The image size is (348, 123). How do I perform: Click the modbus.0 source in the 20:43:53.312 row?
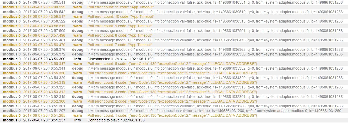coord(12,92)
